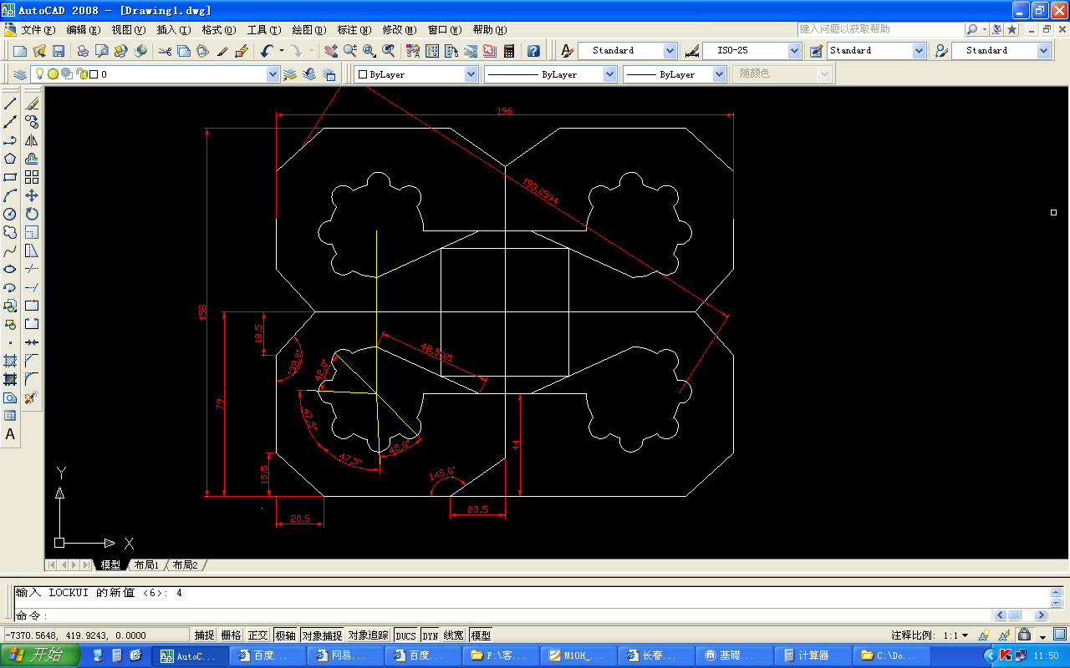
Task: Toggle DYN dynamic input
Action: tap(430, 635)
